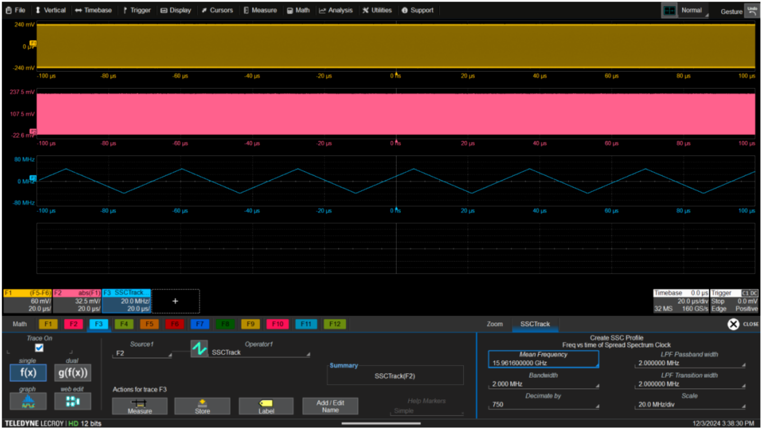Select the orange F5 trace color tab
762x429 pixels.
pos(149,324)
